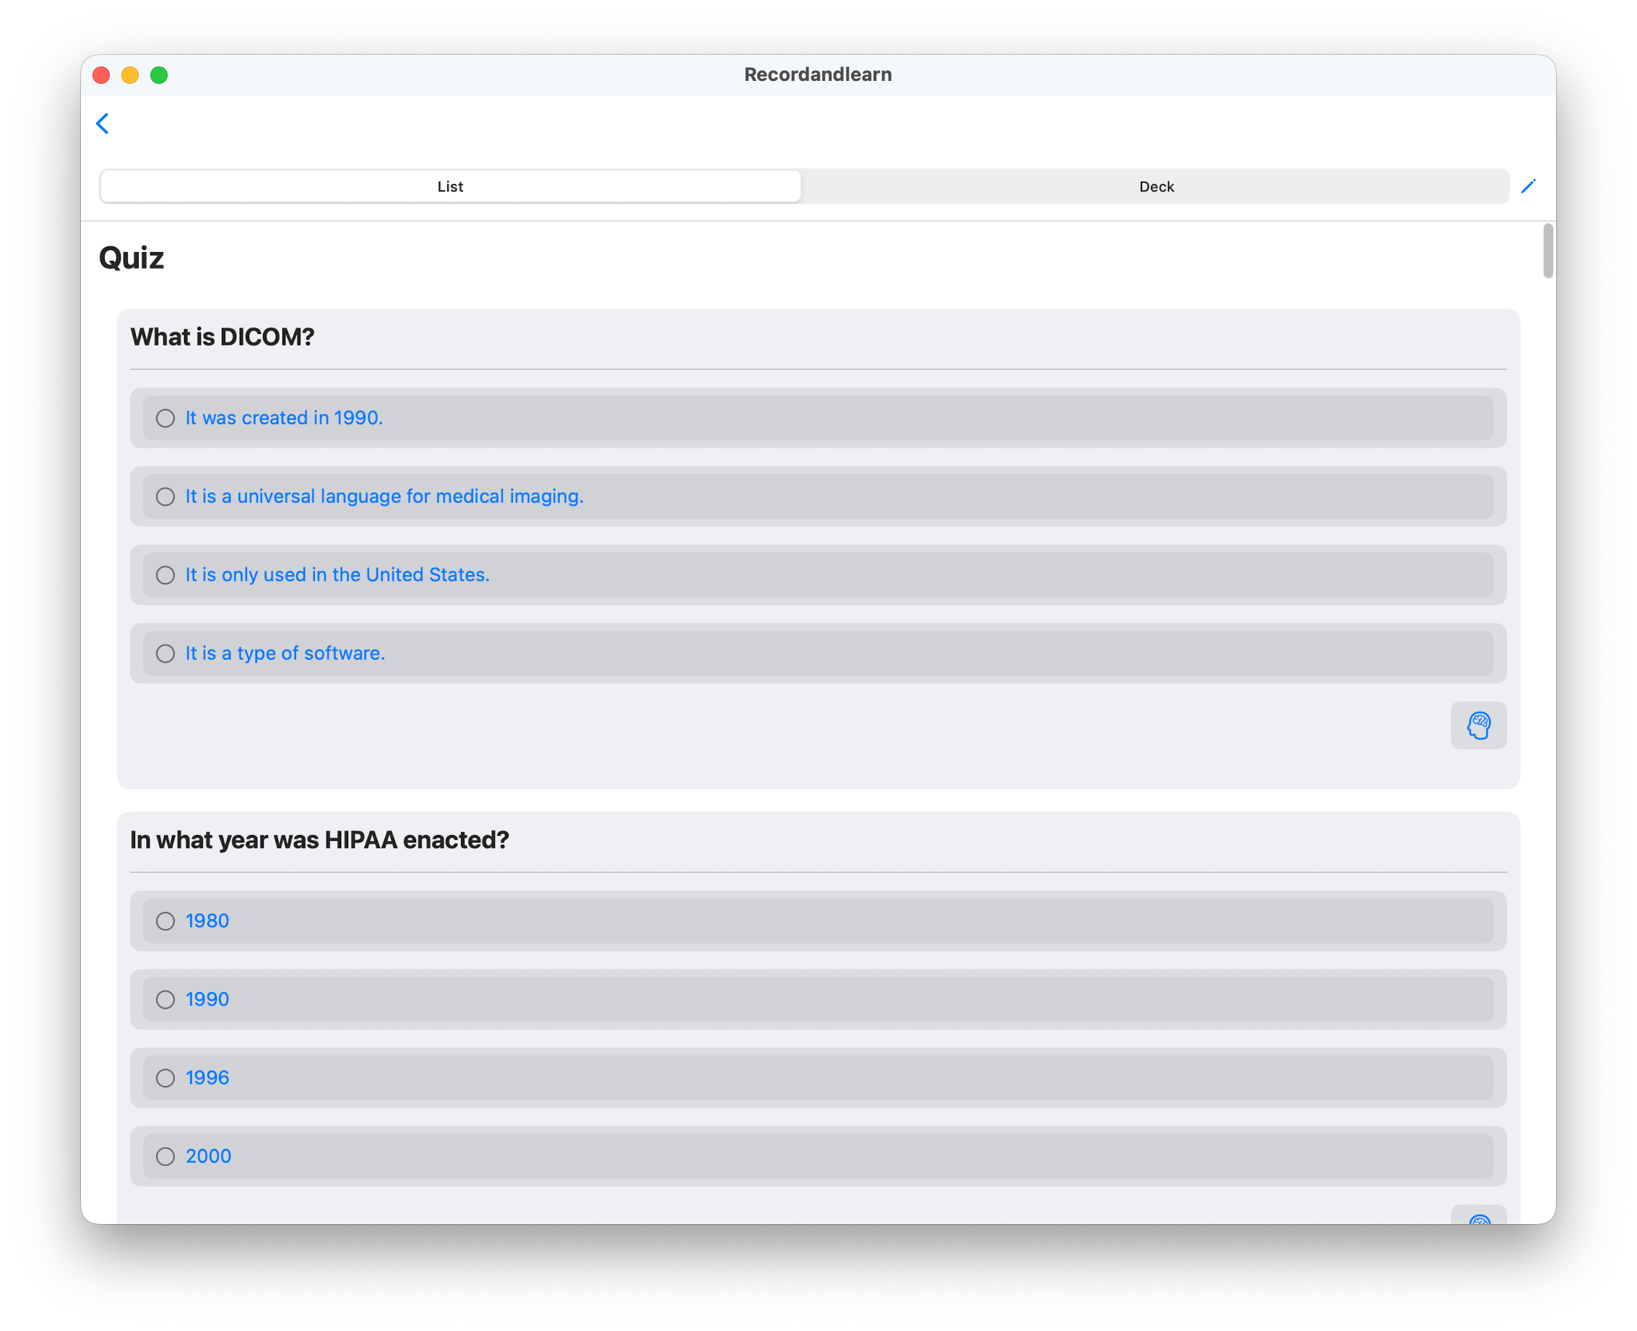Click the 'What is DICOM?' question heading
This screenshot has height=1331, width=1637.
(223, 337)
